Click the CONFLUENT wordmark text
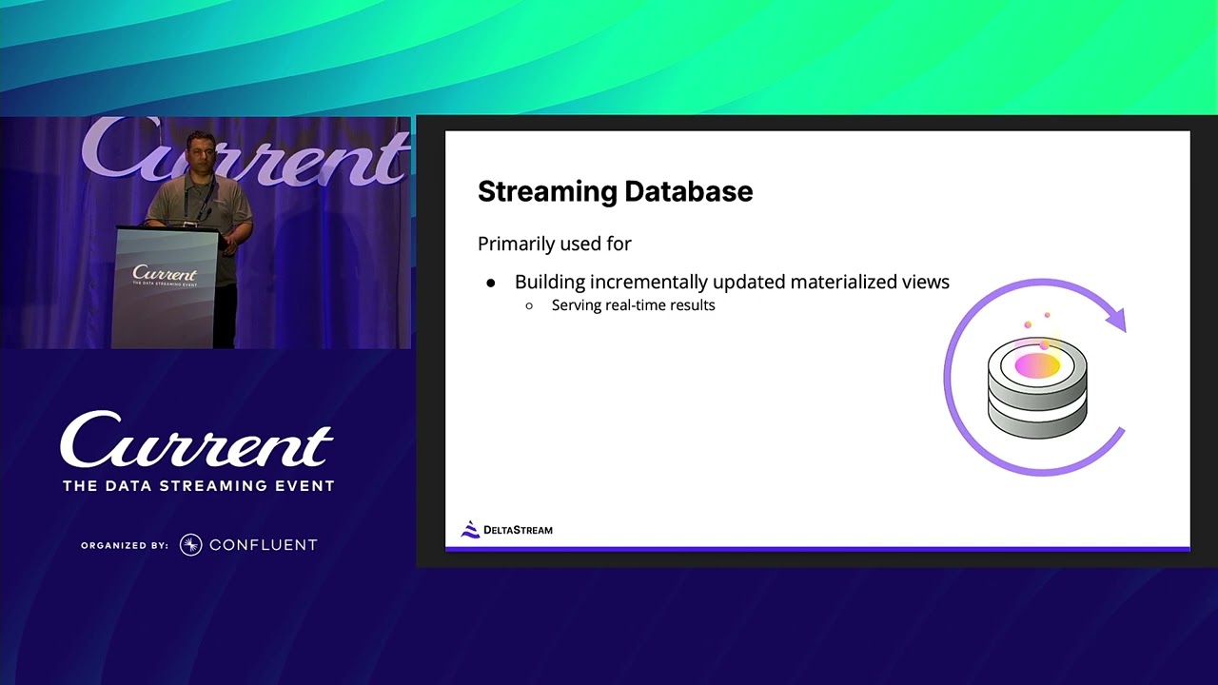This screenshot has width=1218, height=685. 263,545
